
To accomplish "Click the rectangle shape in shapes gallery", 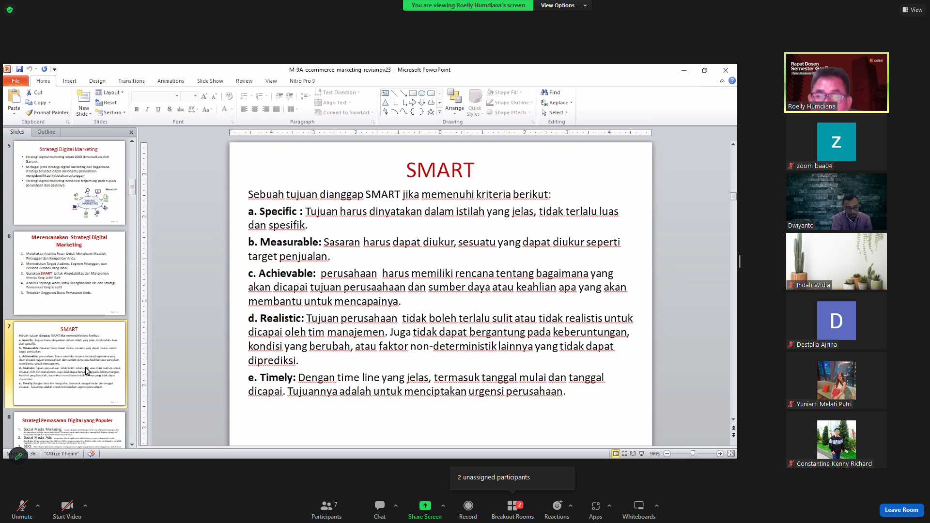I will click(x=413, y=93).
